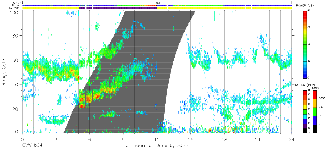Click the 'CVW b04' radar beam label
This screenshot has height=151, width=328.
[32, 146]
